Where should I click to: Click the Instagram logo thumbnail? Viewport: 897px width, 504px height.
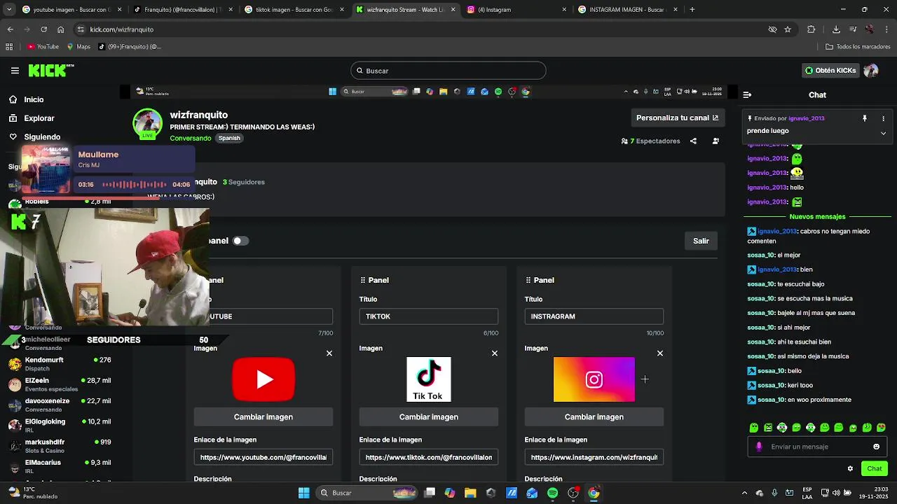[594, 379]
